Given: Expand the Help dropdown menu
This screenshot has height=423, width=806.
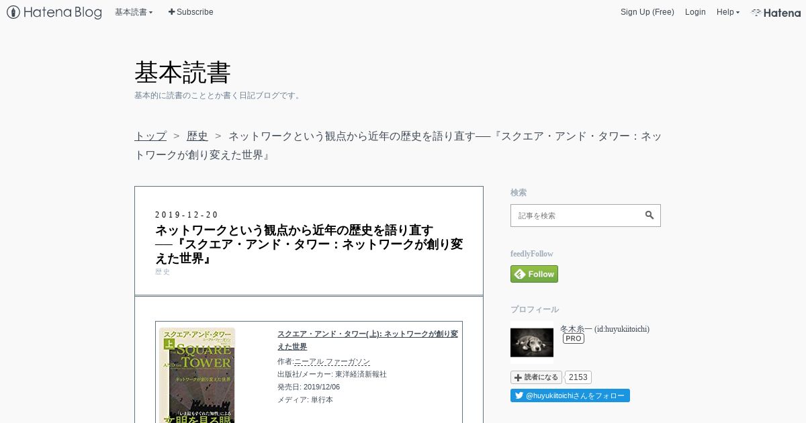Looking at the screenshot, I should pos(728,12).
